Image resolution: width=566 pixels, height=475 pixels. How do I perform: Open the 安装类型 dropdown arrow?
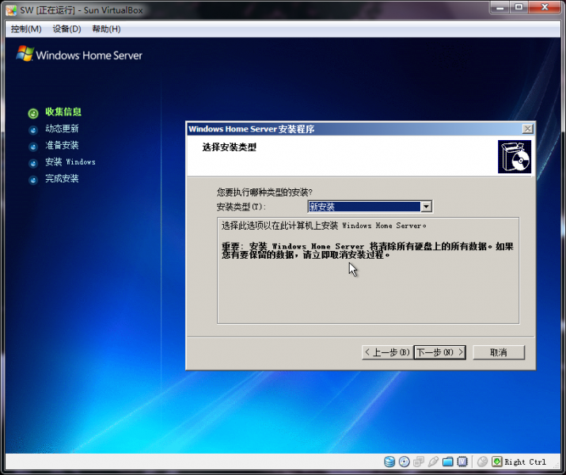(x=427, y=207)
